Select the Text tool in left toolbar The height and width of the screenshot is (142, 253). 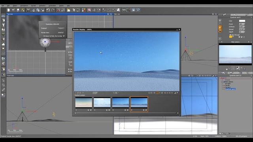coord(3,25)
